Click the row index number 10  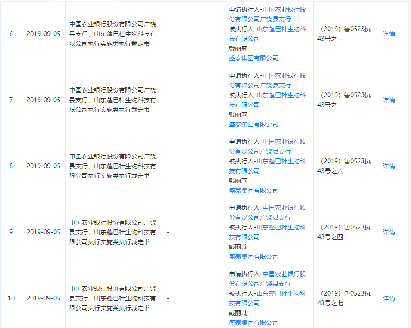11,298
